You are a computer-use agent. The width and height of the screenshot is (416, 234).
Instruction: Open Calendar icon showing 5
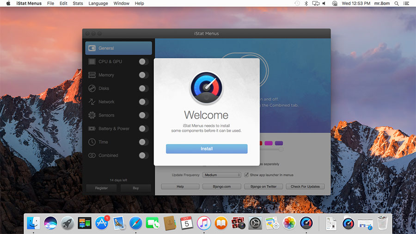click(x=187, y=223)
